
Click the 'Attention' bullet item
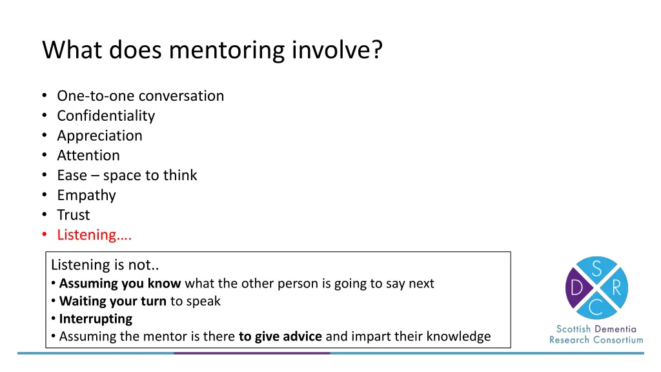click(x=88, y=156)
